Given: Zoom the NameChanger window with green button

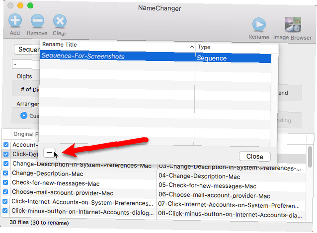Looking at the screenshot, I should 30,5.
